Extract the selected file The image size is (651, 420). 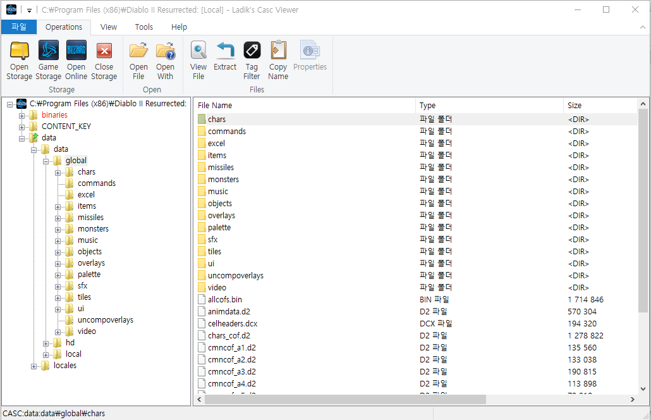point(225,51)
